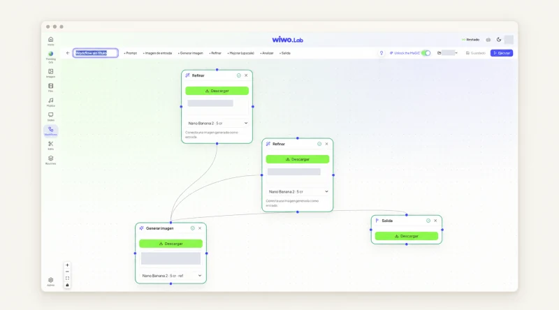Screen dimensions: 559x310
Task: Click the status check icon on Generar imagen node
Action: (193, 228)
